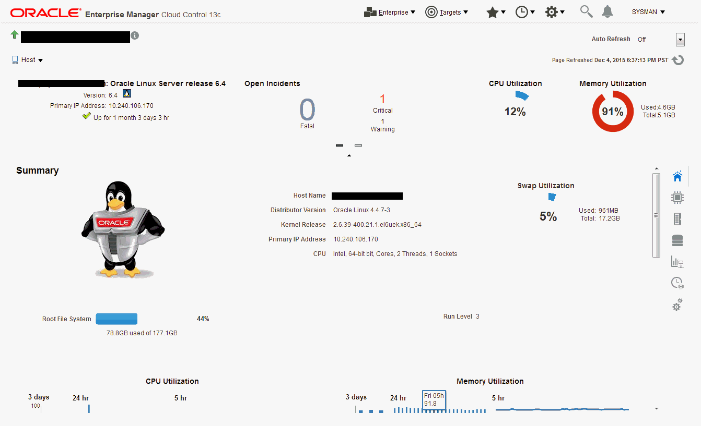Open the Memory sidebar tab
The width and height of the screenshot is (701, 426).
pyautogui.click(x=677, y=219)
